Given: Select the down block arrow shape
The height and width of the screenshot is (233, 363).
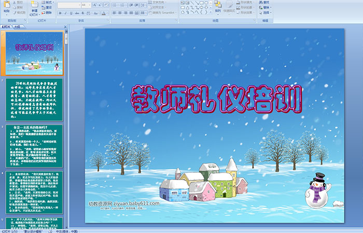Looking at the screenshot, I should (206, 7).
